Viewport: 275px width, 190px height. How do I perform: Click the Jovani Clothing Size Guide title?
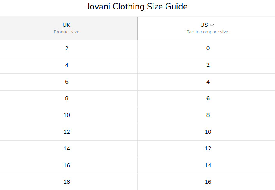pos(137,7)
